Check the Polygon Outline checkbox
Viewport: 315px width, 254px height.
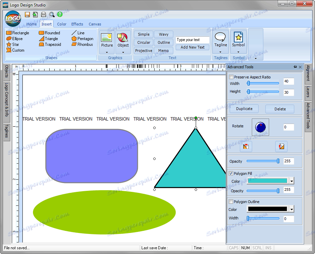pyautogui.click(x=231, y=202)
